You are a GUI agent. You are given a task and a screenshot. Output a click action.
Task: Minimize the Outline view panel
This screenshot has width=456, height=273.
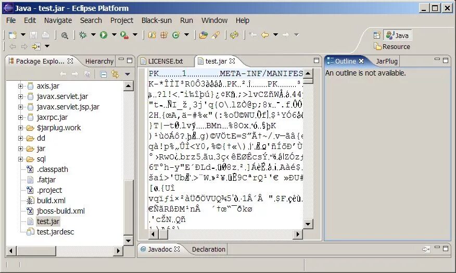coord(437,59)
